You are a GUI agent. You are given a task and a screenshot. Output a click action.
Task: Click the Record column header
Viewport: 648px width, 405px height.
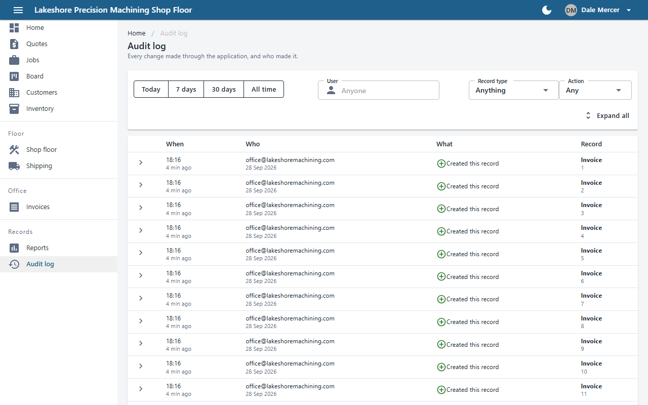(591, 144)
